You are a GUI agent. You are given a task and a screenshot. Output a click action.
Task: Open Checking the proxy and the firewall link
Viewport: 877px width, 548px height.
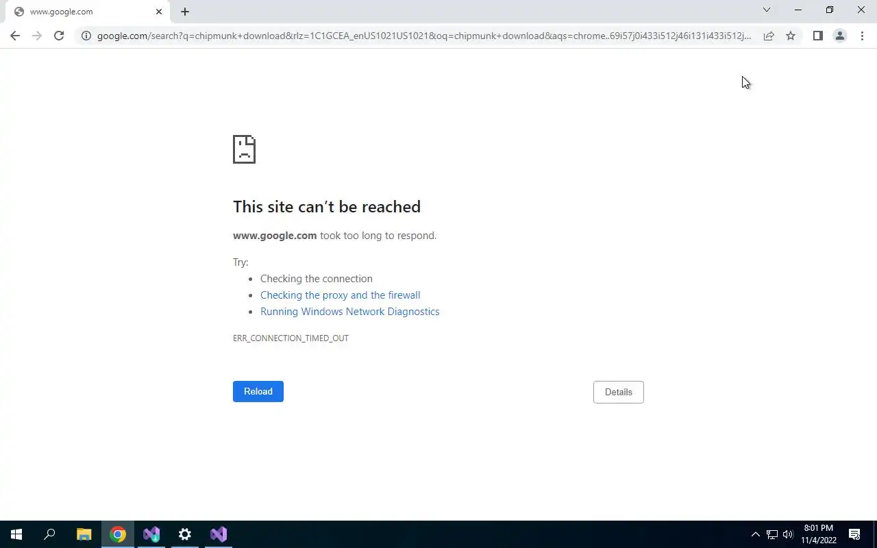[x=341, y=295]
